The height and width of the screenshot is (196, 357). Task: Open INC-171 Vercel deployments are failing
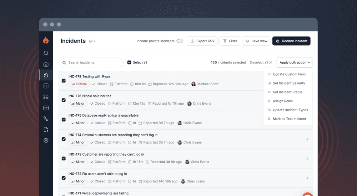click(x=99, y=193)
